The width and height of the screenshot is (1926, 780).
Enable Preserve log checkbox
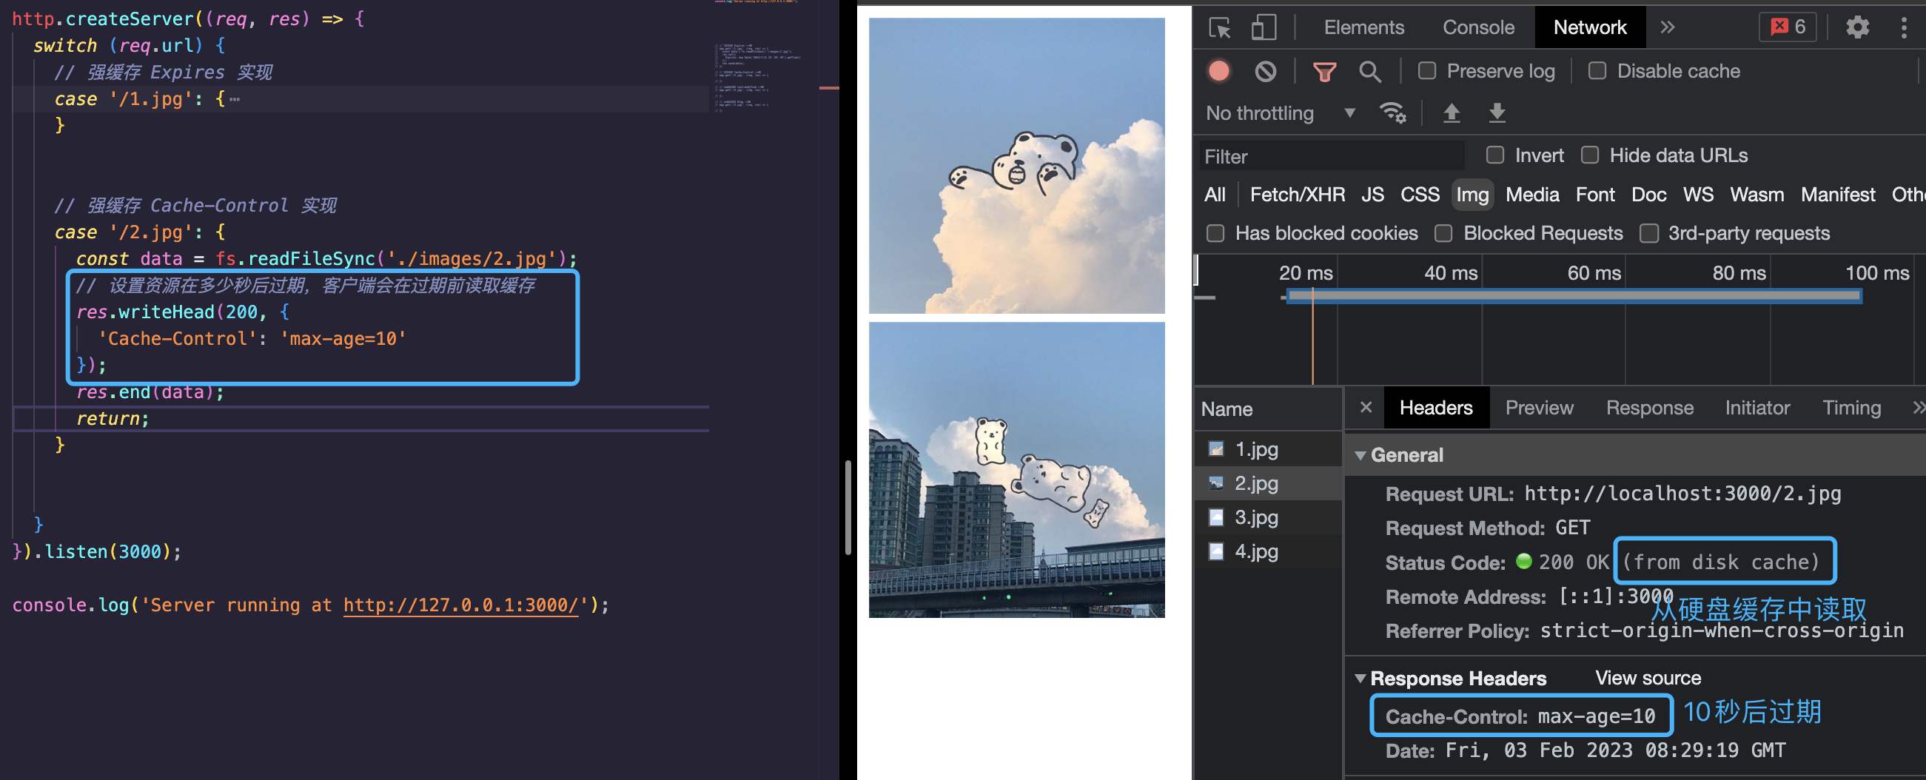[x=1426, y=71]
